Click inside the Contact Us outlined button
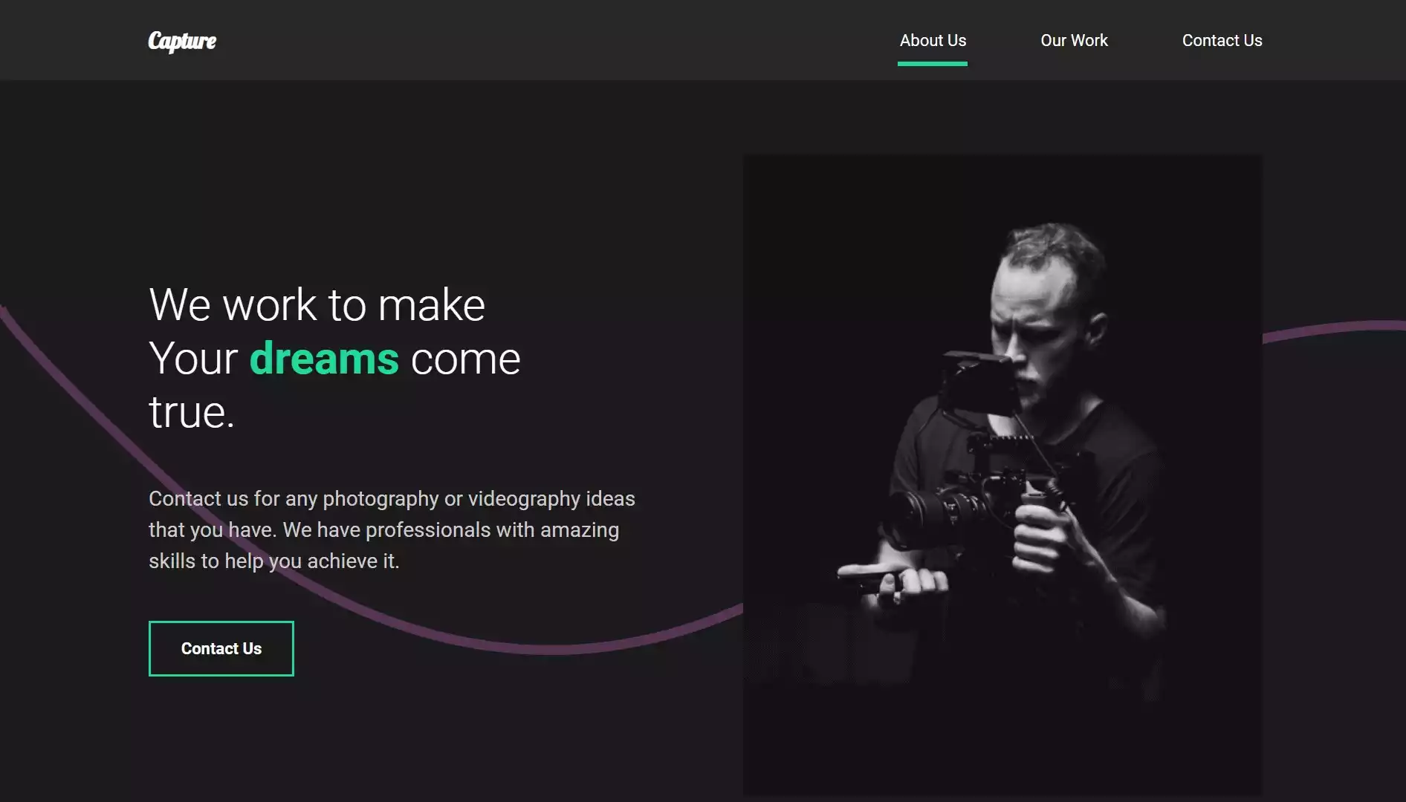 221,648
